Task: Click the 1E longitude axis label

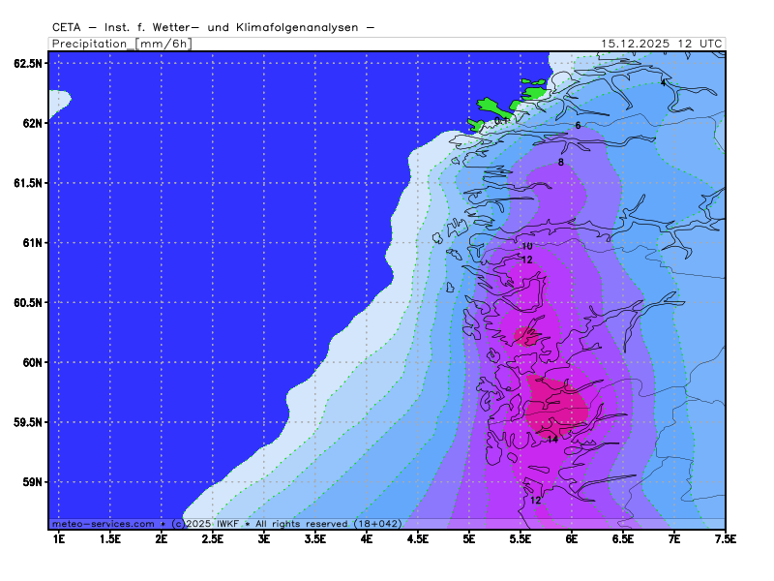Action: click(x=58, y=536)
